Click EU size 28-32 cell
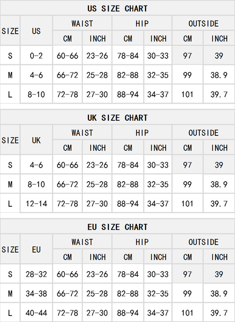Viewport: 235px width, 322px height. (x=36, y=274)
